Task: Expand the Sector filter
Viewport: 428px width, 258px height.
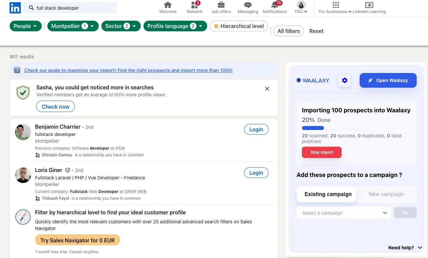Action: pos(121,26)
